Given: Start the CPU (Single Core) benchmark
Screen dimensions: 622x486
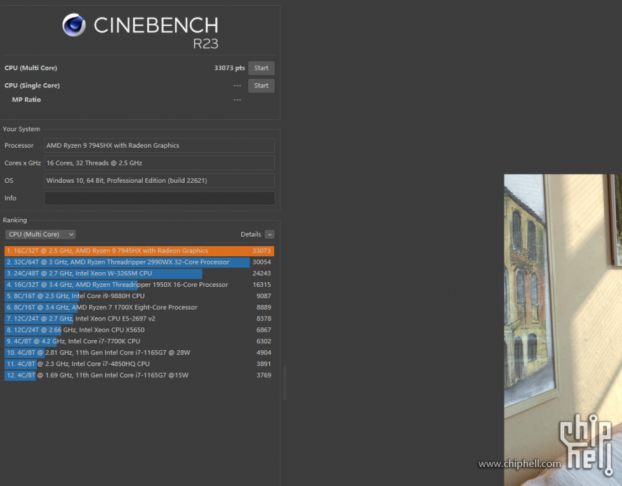Looking at the screenshot, I should 261,86.
